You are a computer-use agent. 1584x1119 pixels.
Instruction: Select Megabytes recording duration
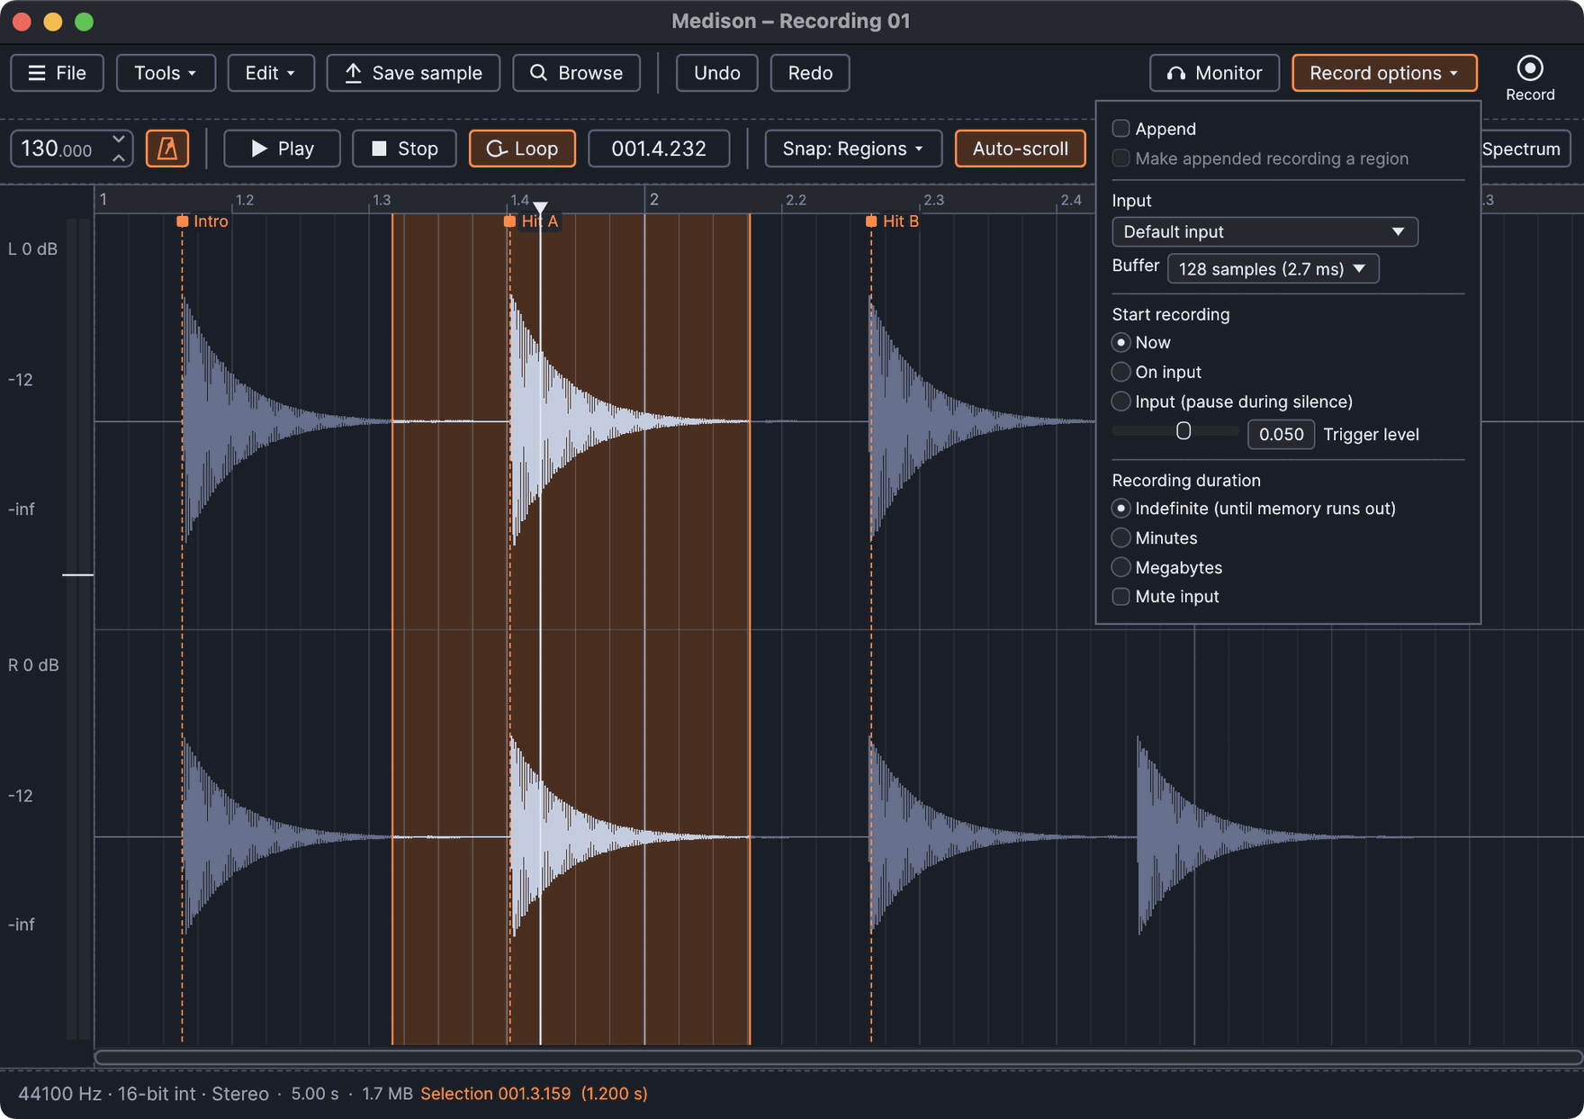tap(1120, 568)
